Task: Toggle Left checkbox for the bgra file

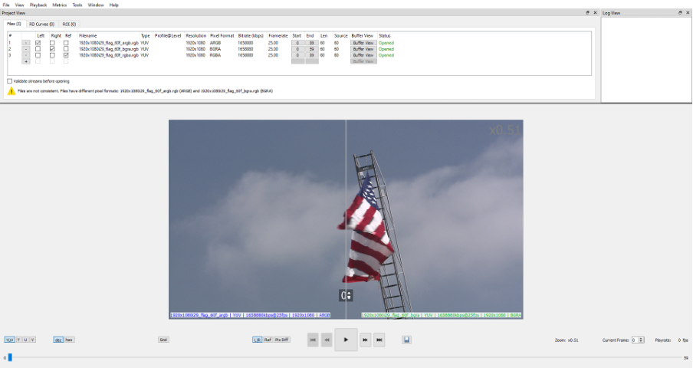Action: pyautogui.click(x=38, y=49)
